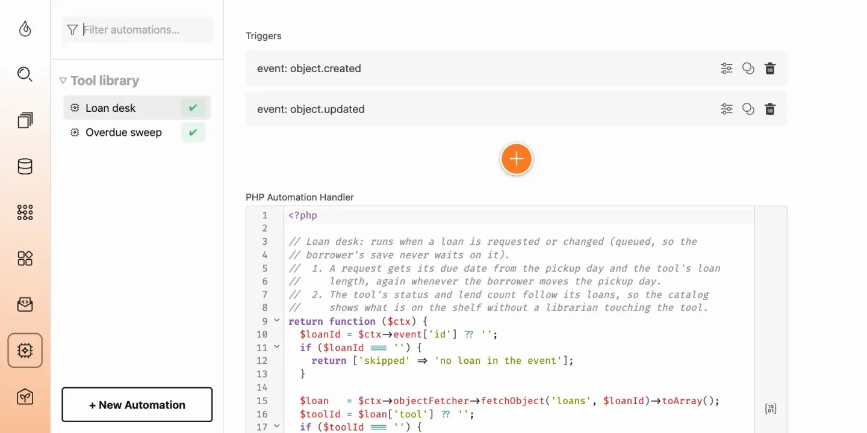This screenshot has width=867, height=433.
Task: Duplicate the object.created trigger
Action: tap(748, 69)
